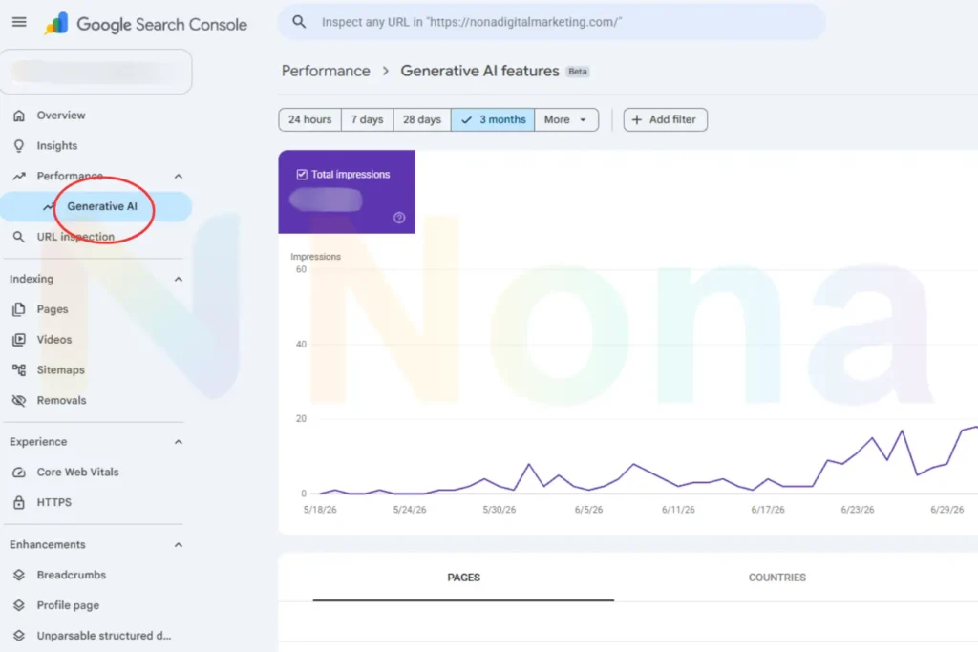
Task: Click the Indexing section heading
Action: tap(32, 280)
